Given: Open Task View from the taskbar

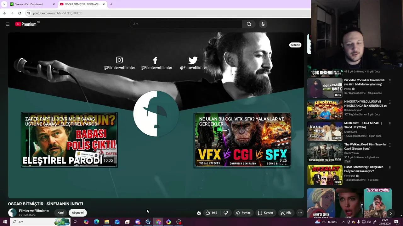Looking at the screenshot, I should click(76, 222).
